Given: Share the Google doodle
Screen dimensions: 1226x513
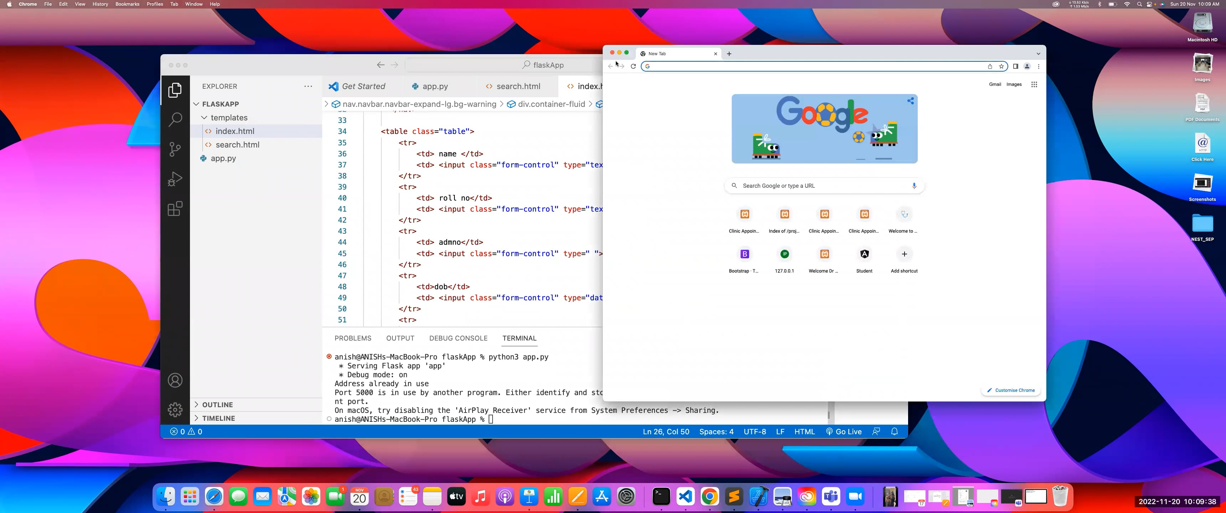Looking at the screenshot, I should pyautogui.click(x=911, y=101).
